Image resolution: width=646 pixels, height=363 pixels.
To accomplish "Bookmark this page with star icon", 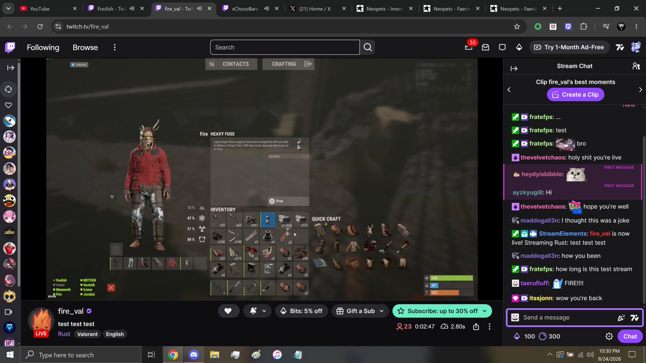I will point(517,26).
